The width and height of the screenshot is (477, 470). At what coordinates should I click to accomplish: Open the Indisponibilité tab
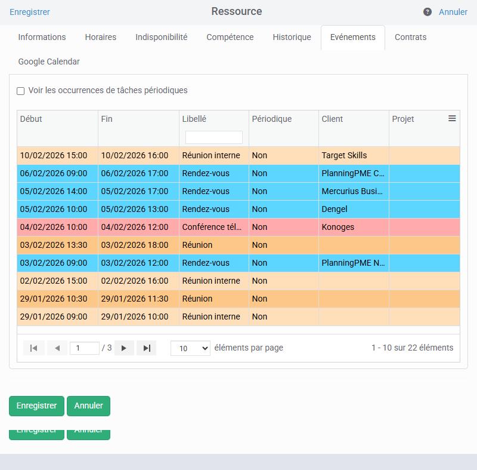click(162, 37)
